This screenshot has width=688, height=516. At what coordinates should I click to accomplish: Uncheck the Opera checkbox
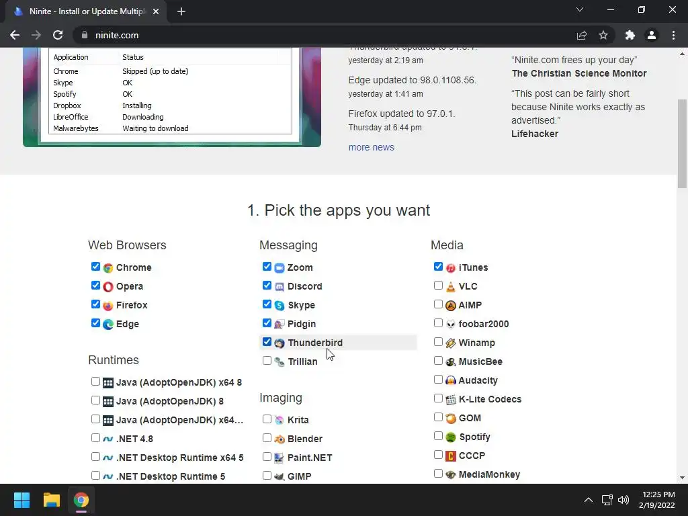tap(95, 285)
